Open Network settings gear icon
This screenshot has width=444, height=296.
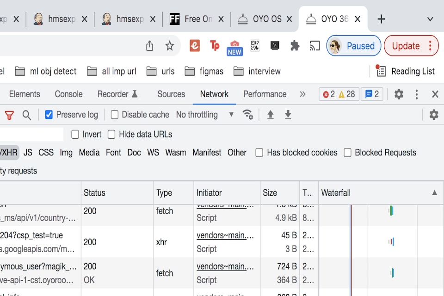[433, 115]
